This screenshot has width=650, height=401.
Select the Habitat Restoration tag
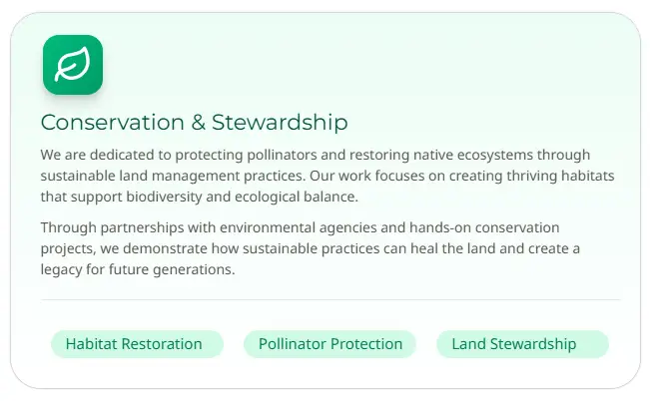click(134, 344)
